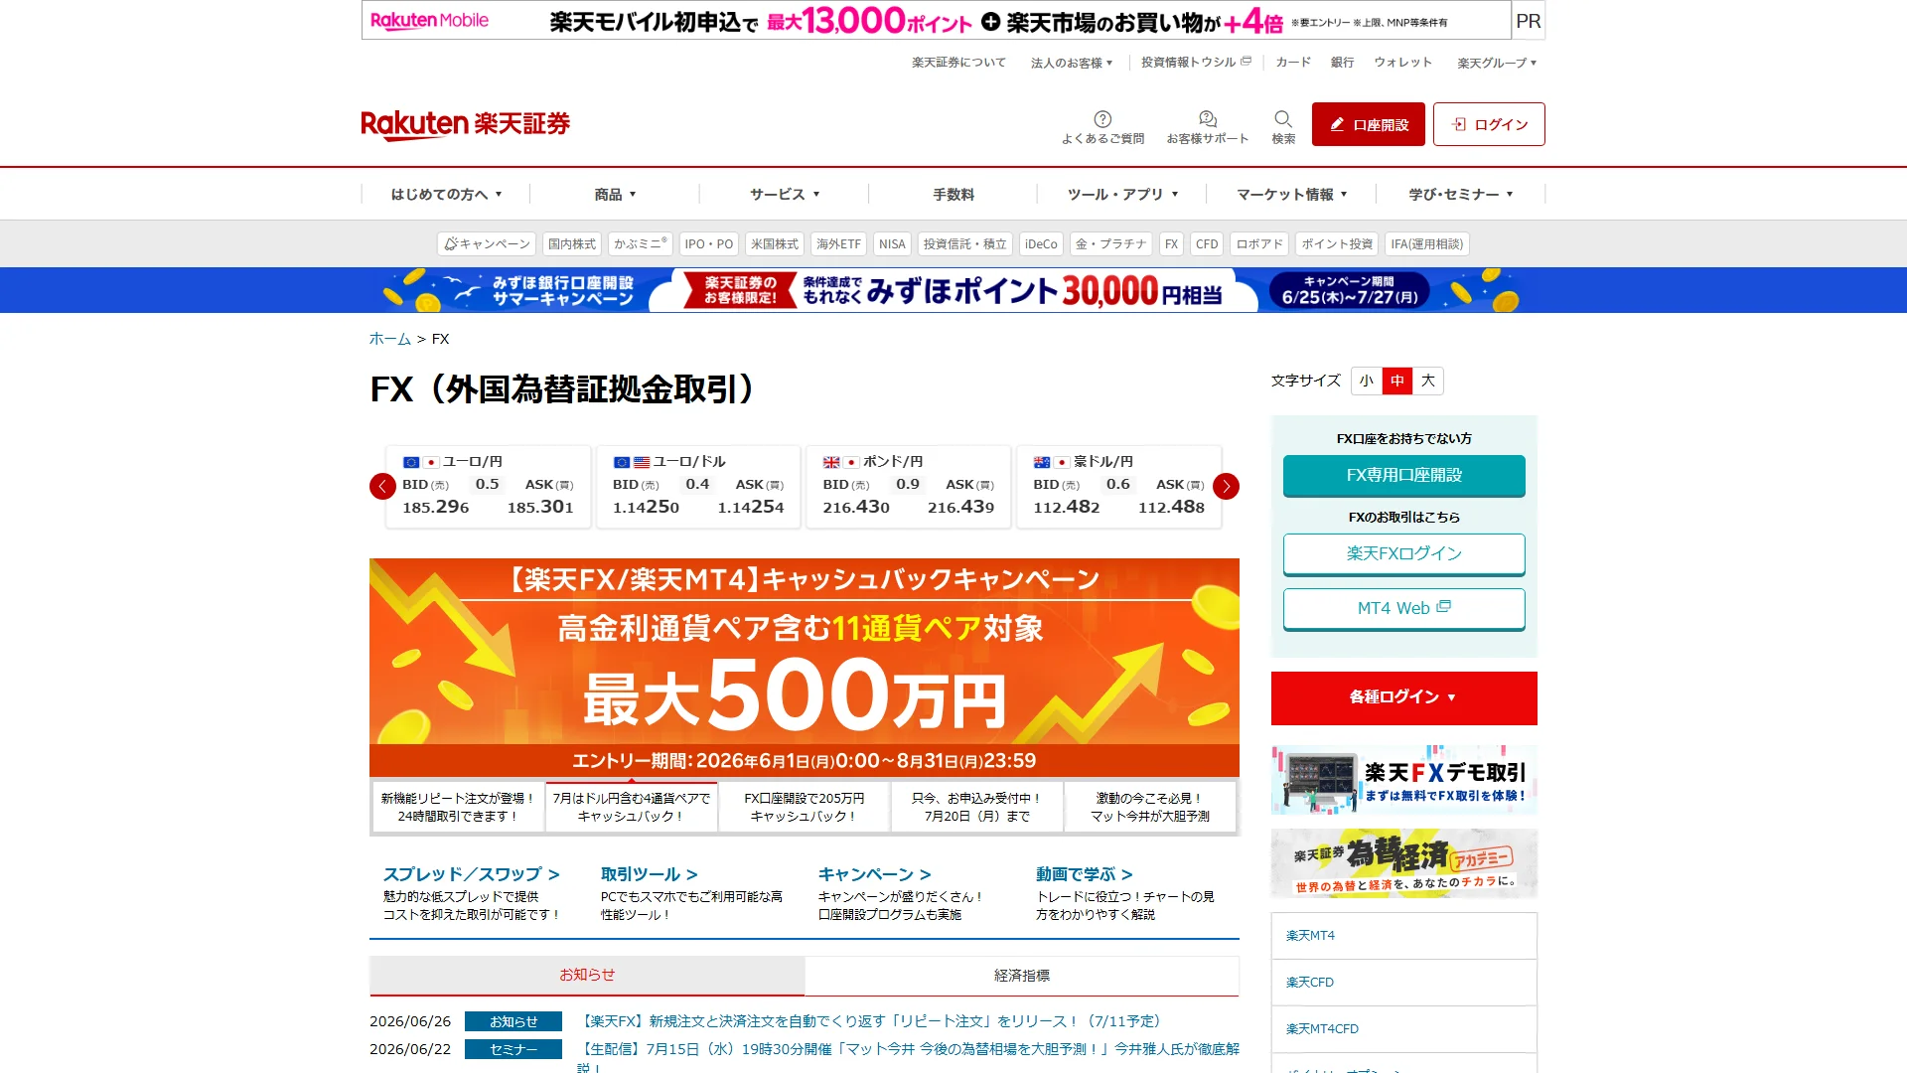The height and width of the screenshot is (1073, 1907).
Task: Expand the マーケット情報 menu
Action: [x=1291, y=195]
